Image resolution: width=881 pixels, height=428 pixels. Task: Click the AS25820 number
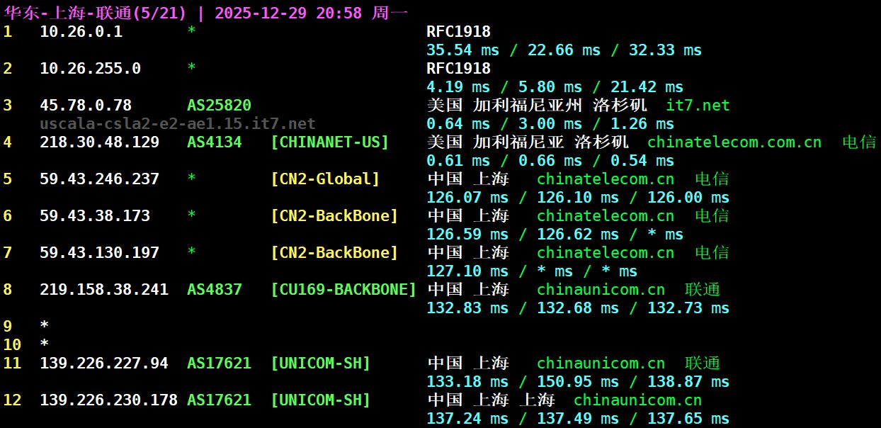[219, 106]
